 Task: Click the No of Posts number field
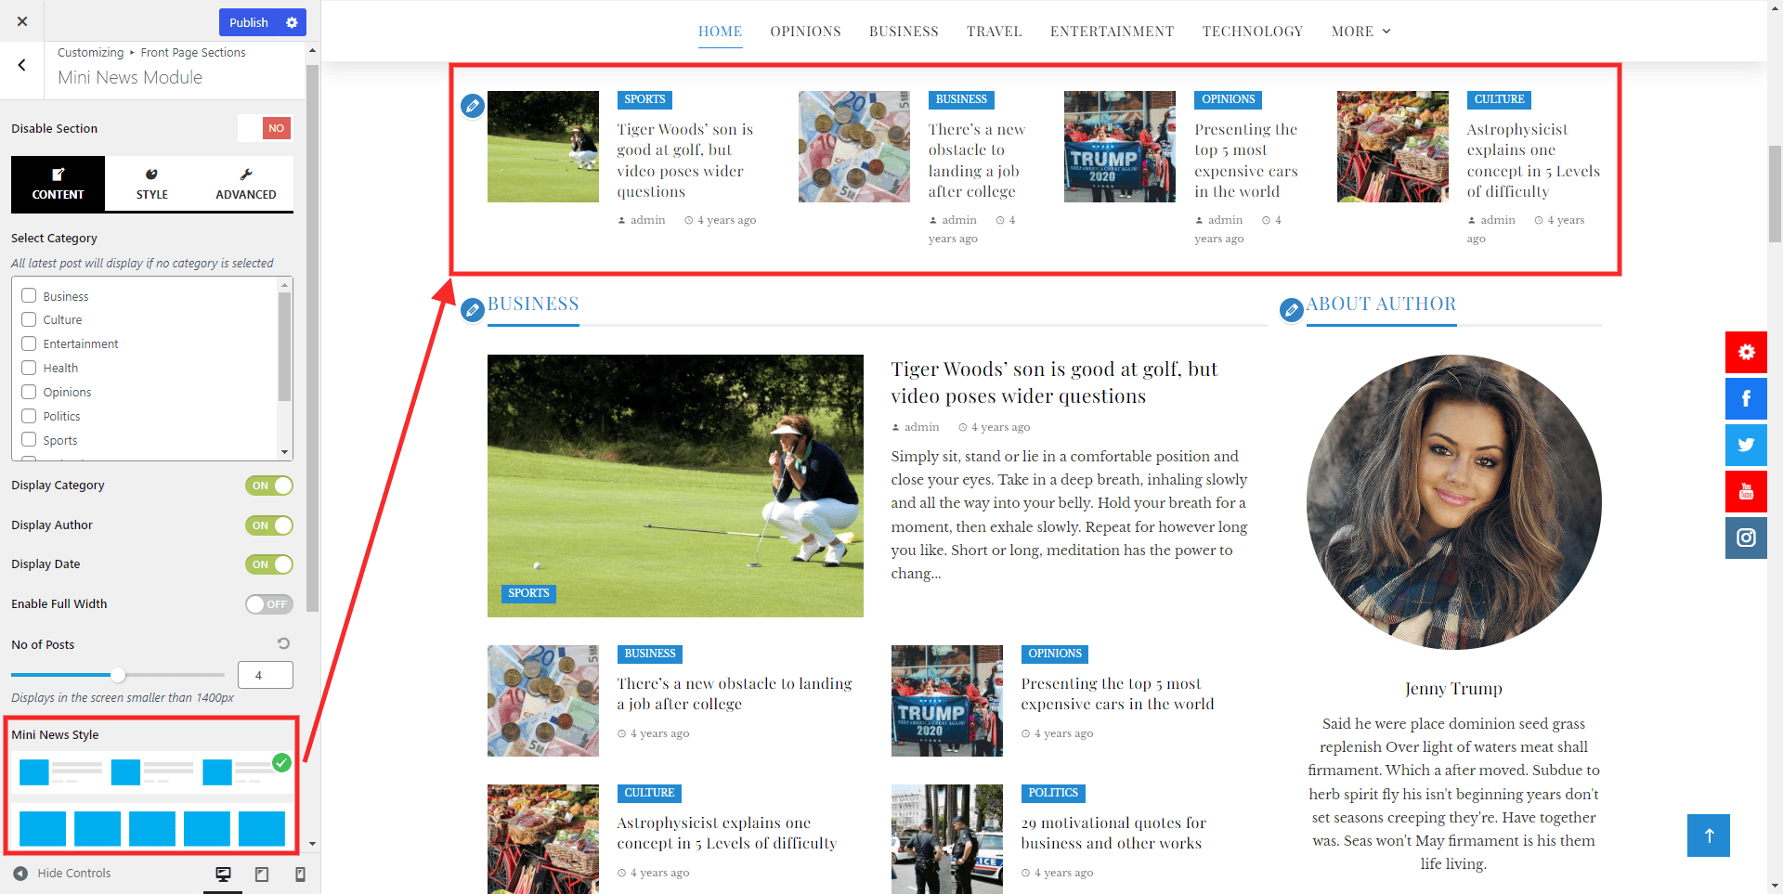click(x=266, y=675)
